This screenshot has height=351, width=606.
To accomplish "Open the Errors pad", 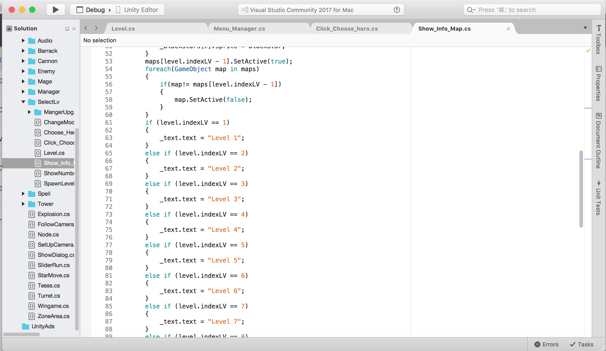I will pos(546,344).
